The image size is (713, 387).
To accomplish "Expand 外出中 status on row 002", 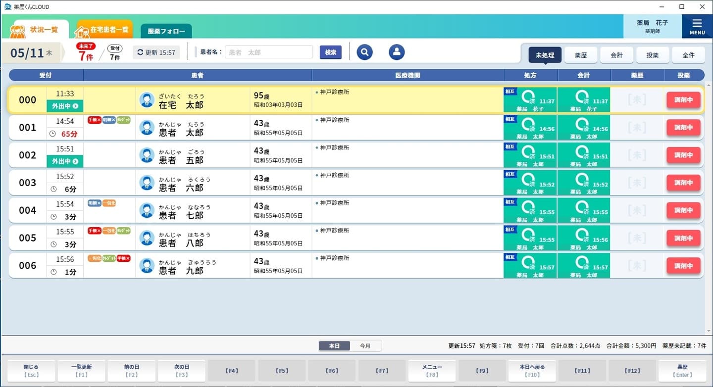I will pyautogui.click(x=65, y=161).
